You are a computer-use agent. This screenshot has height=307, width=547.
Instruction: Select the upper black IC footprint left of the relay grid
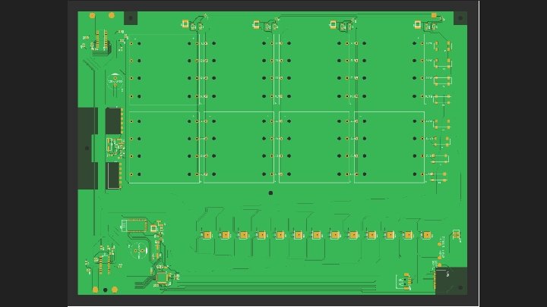click(113, 121)
